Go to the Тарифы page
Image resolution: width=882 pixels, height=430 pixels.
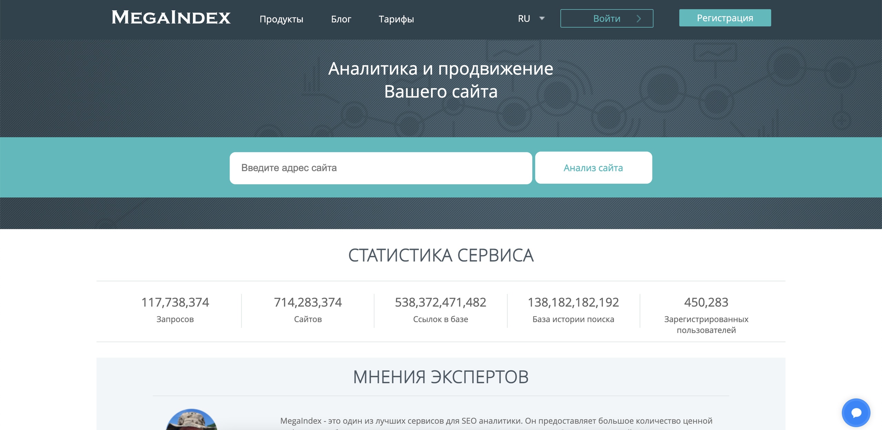pyautogui.click(x=396, y=19)
